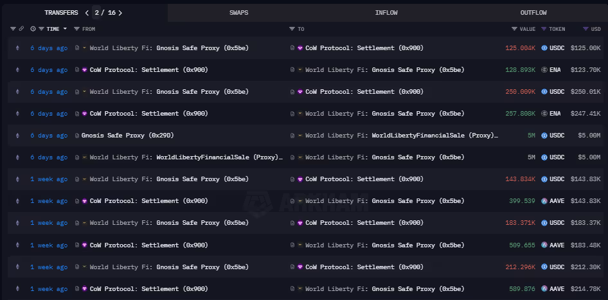The height and width of the screenshot is (300, 608).
Task: Click CoW Protocol logo in 257.808K ENA row
Action: point(85,114)
